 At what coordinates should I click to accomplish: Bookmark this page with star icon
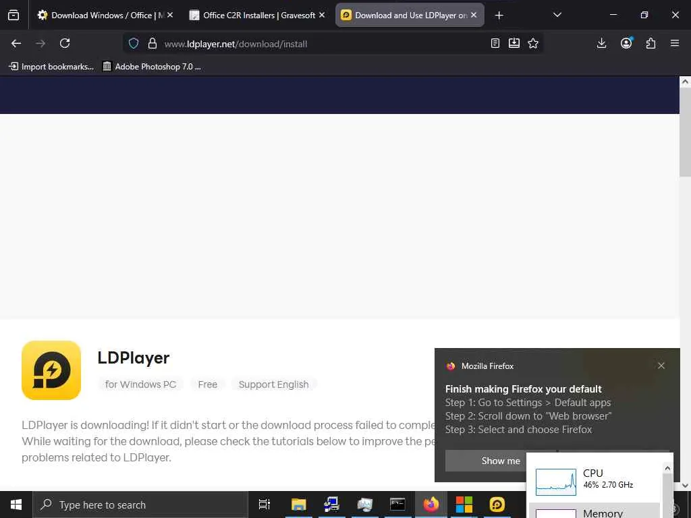tap(533, 43)
